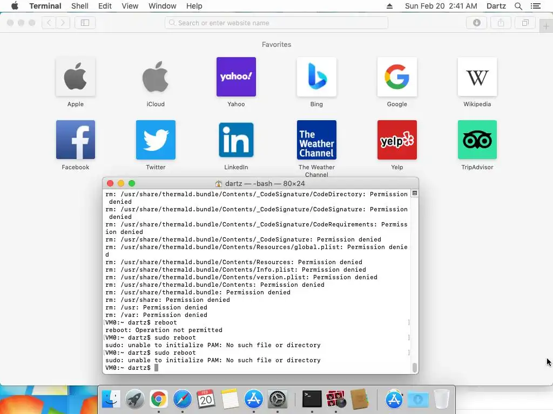This screenshot has width=553, height=414.
Task: Open the Yelp favorite tile
Action: 397,140
